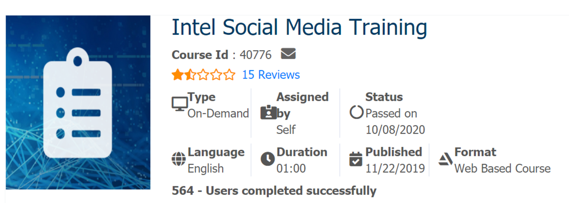Click the monitor icon beside Type
The height and width of the screenshot is (203, 569).
pyautogui.click(x=179, y=104)
